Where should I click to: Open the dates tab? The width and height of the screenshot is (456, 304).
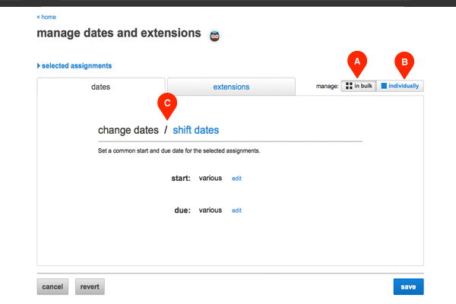pos(100,87)
